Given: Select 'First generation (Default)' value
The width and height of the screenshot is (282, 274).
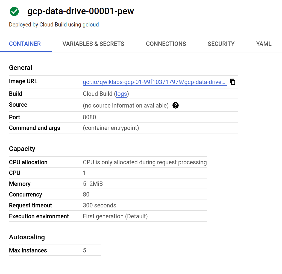Looking at the screenshot, I should click(115, 216).
